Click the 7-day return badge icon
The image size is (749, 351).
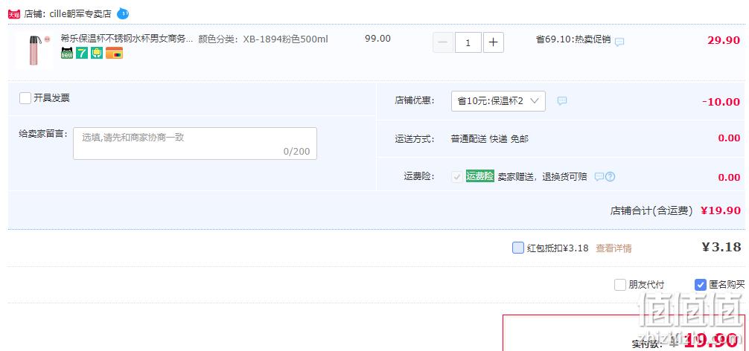pyautogui.click(x=82, y=53)
